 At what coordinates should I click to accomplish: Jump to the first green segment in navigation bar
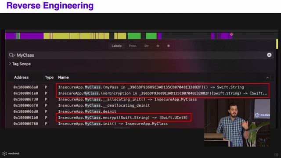tap(134, 36)
